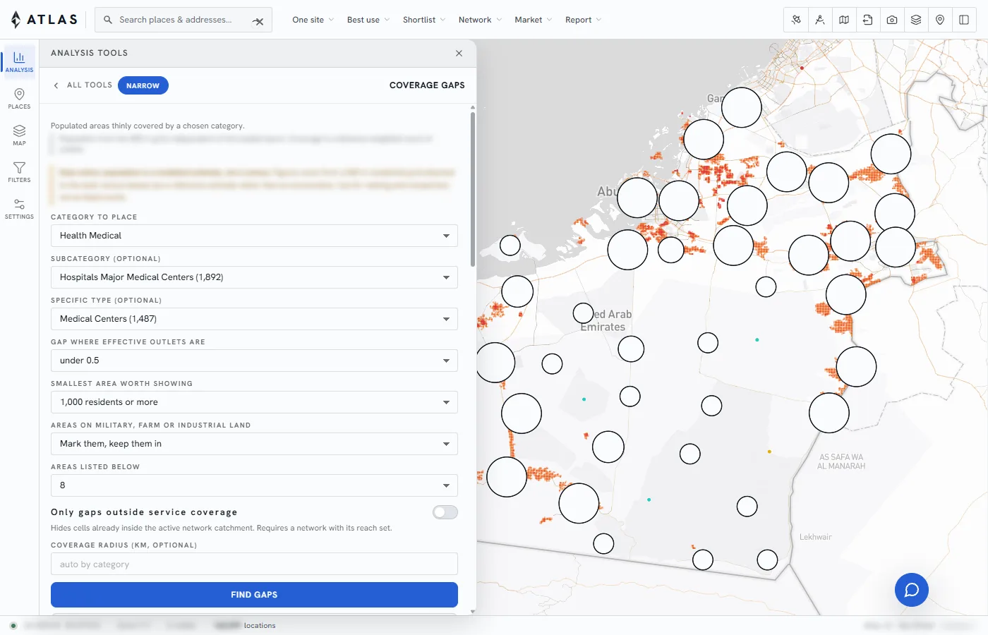This screenshot has width=988, height=635.
Task: Open the Category to Place dropdown
Action: tap(254, 236)
